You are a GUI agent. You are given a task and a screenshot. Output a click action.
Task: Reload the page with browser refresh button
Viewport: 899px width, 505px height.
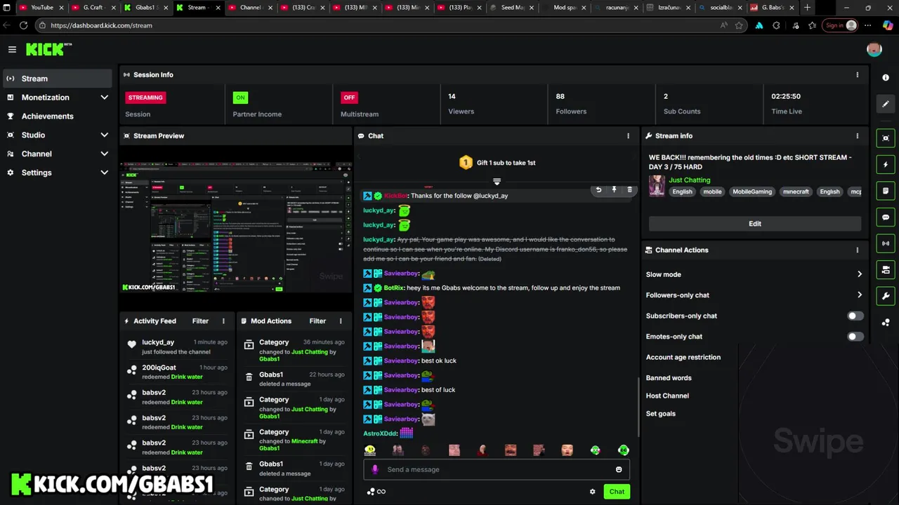click(23, 25)
